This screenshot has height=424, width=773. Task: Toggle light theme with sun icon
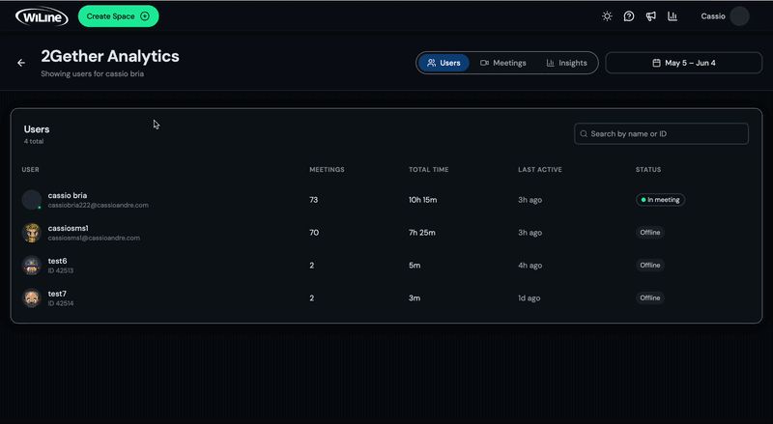pos(607,16)
